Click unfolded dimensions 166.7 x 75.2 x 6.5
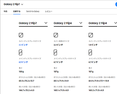 (x=27, y=90)
